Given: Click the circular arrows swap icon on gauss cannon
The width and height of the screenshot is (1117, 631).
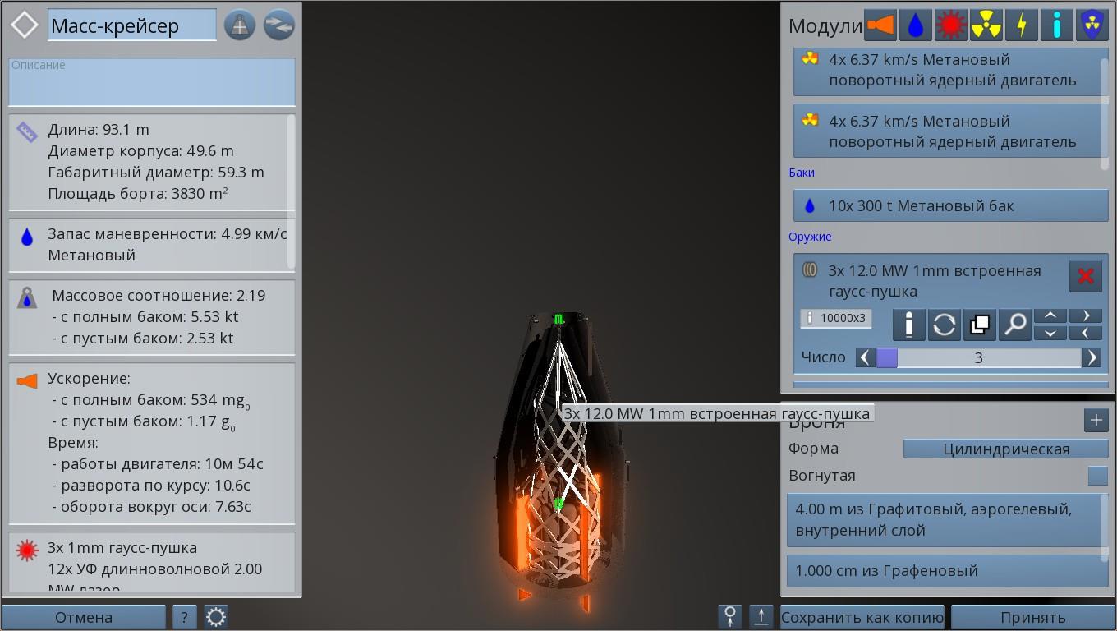Looking at the screenshot, I should pyautogui.click(x=944, y=325).
